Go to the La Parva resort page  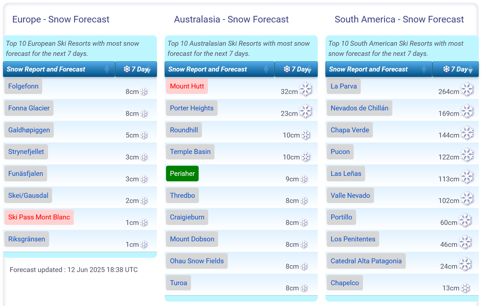344,86
